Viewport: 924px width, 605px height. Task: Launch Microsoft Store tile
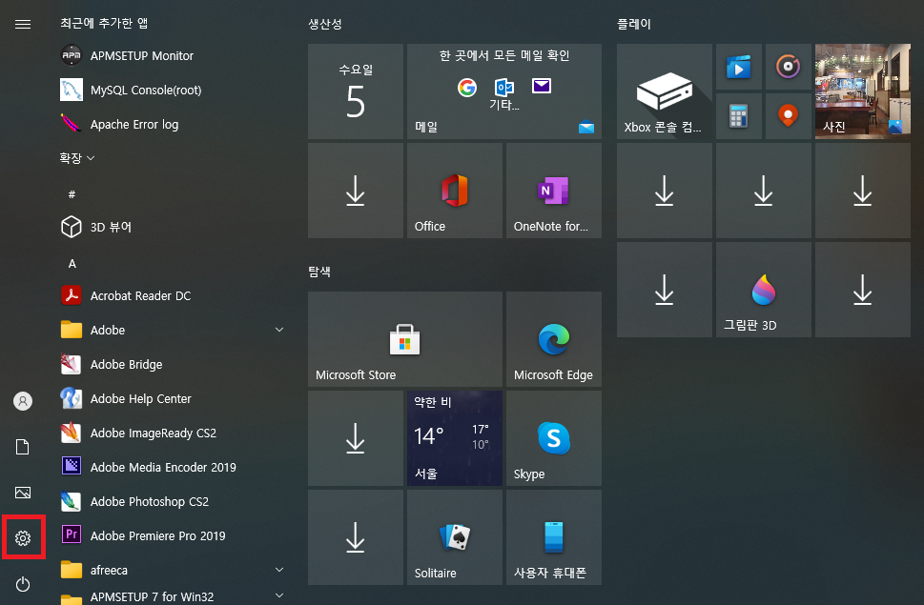(x=405, y=339)
